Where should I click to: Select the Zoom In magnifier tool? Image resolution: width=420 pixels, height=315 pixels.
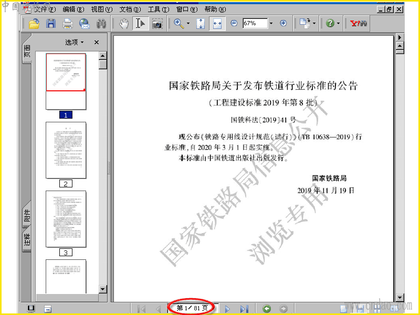pyautogui.click(x=178, y=24)
